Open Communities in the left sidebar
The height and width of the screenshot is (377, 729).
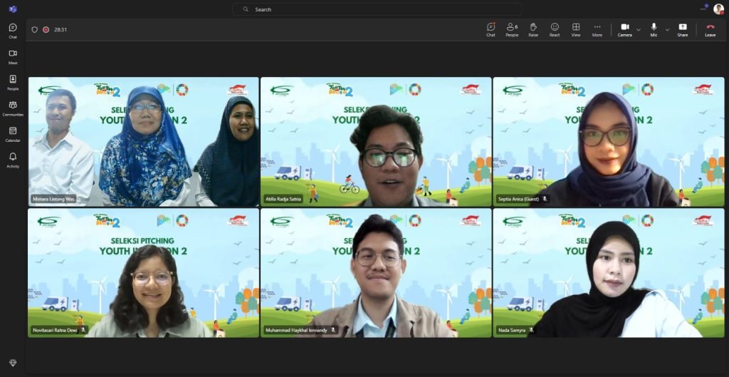click(13, 108)
